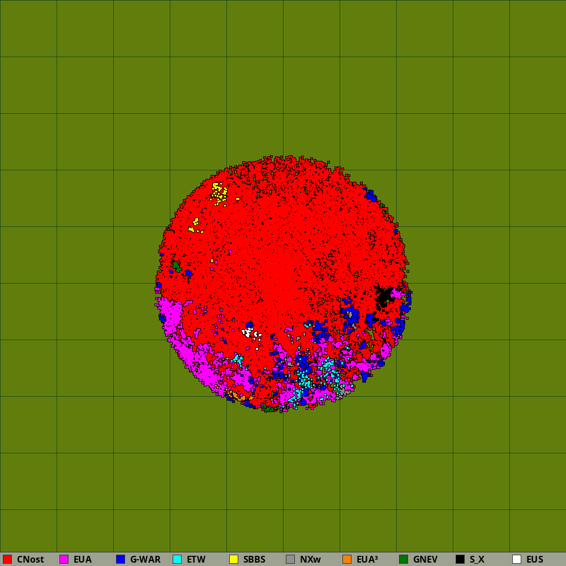Click the magenta EUA legend swatch
Screen dimensions: 566x566
pyautogui.click(x=64, y=559)
